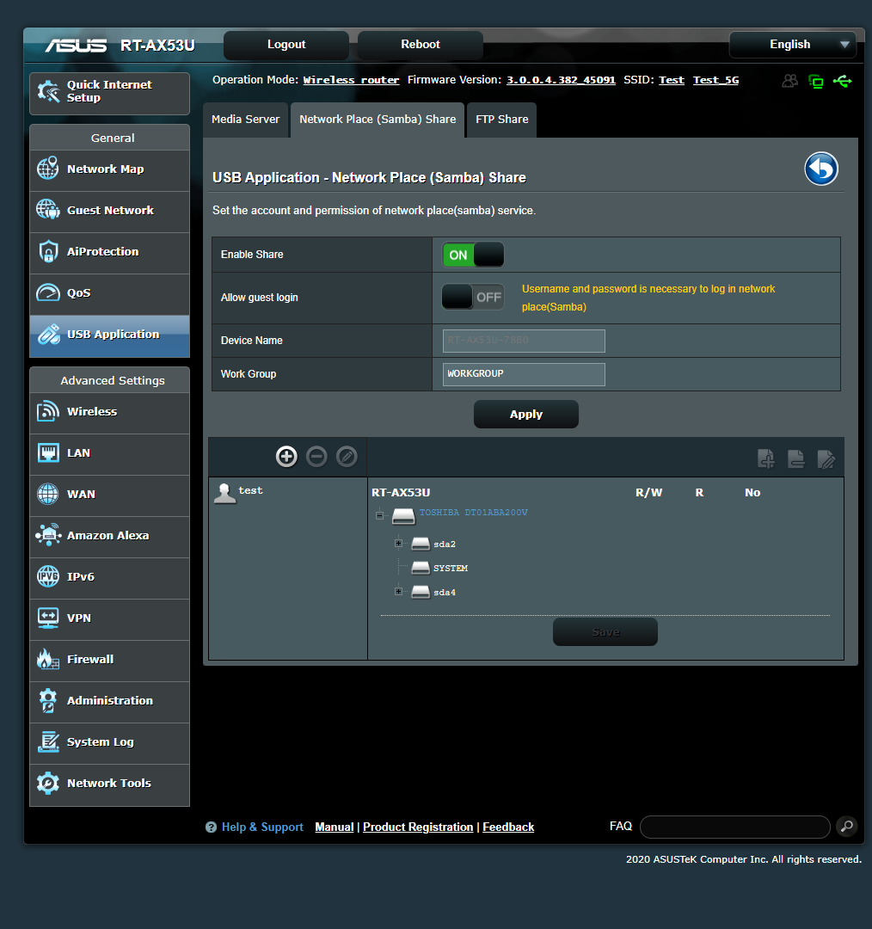Click rename folder icon
Viewport: 872px width, 929px height.
pyautogui.click(x=826, y=458)
